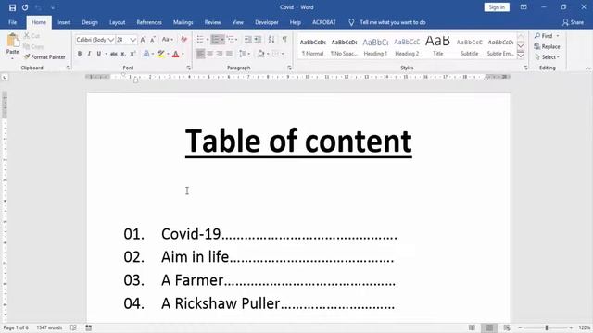Switch to the Print Layout view
This screenshot has height=333, width=593.
tap(489, 327)
